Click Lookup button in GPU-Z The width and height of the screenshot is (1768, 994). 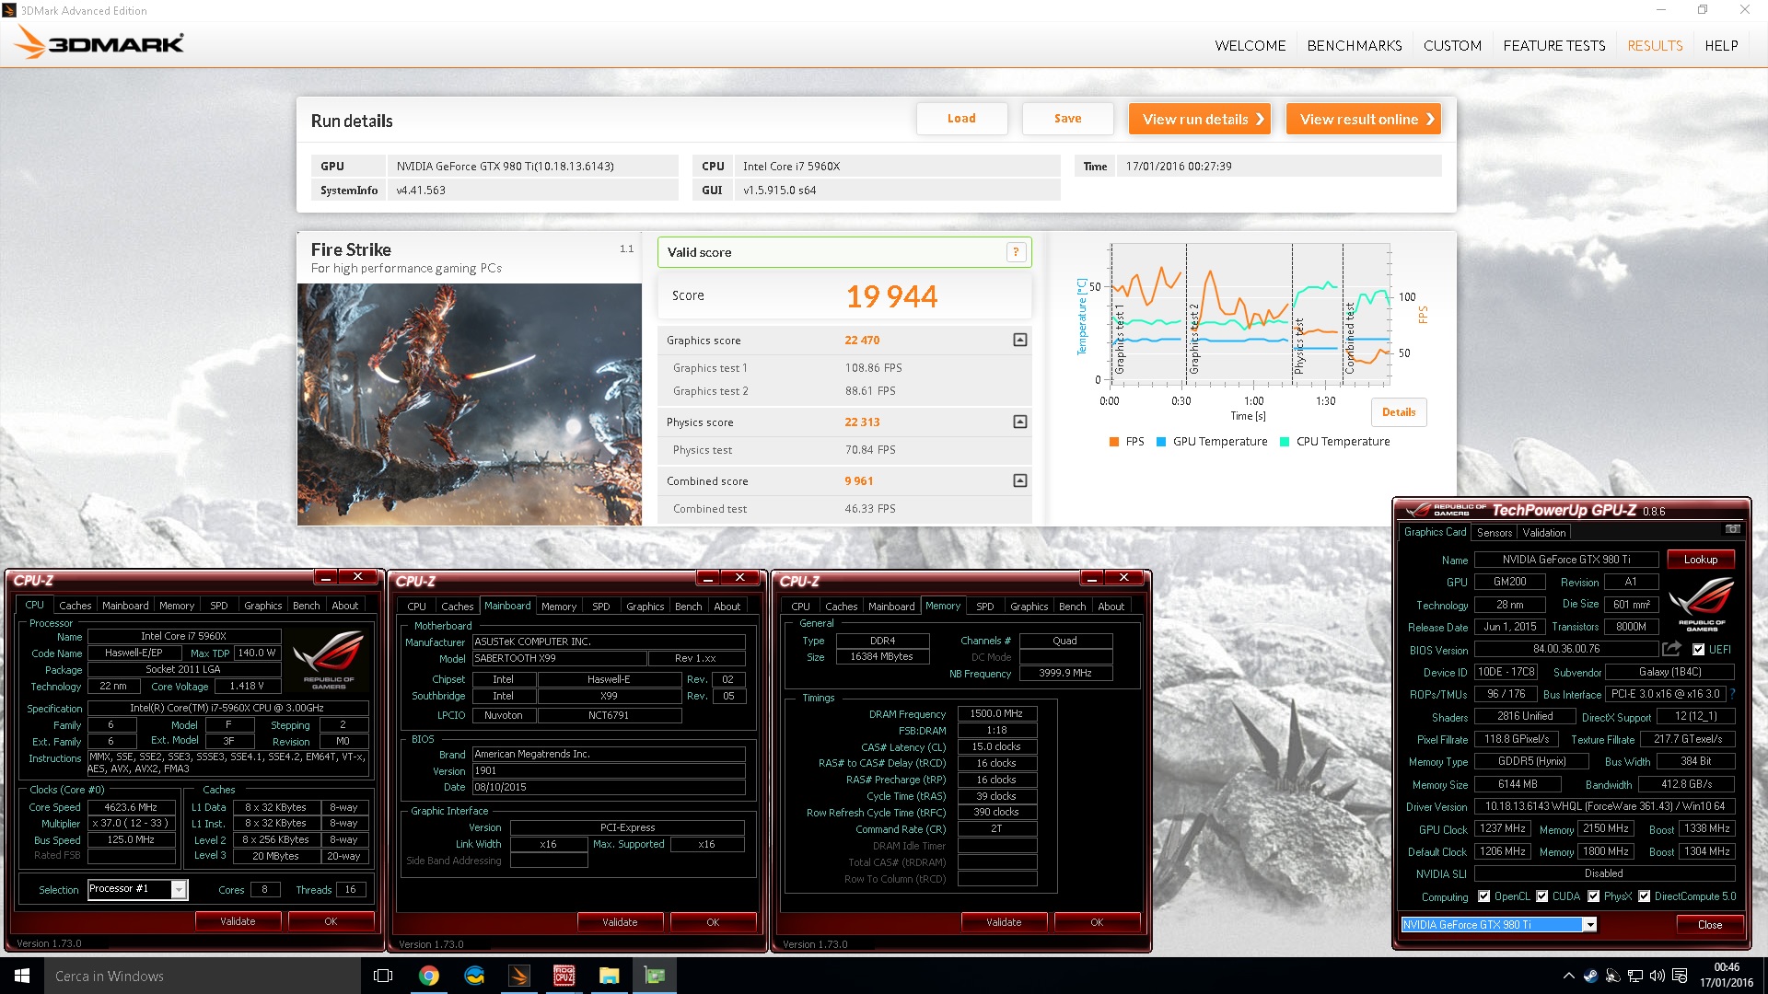(x=1700, y=560)
